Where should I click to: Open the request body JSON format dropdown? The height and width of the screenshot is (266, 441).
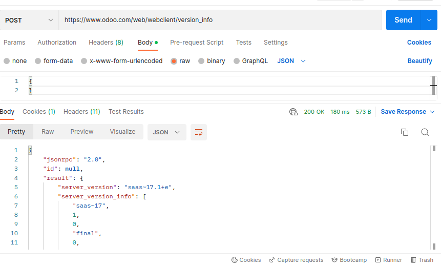(291, 61)
